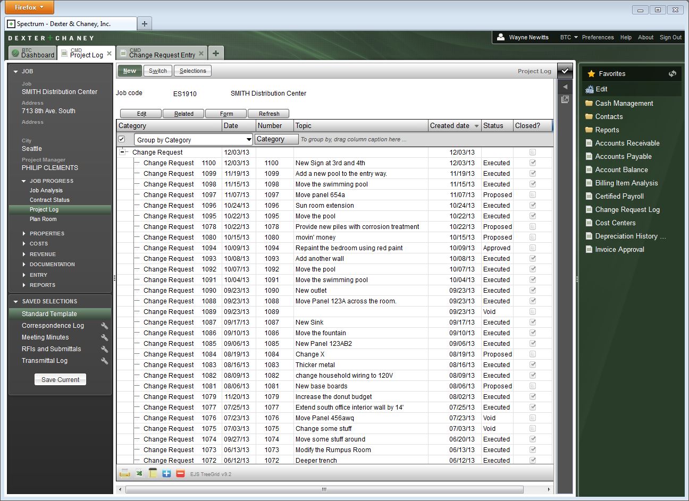Click the blue plus icon in grid footer
The width and height of the screenshot is (689, 501).
pyautogui.click(x=166, y=473)
